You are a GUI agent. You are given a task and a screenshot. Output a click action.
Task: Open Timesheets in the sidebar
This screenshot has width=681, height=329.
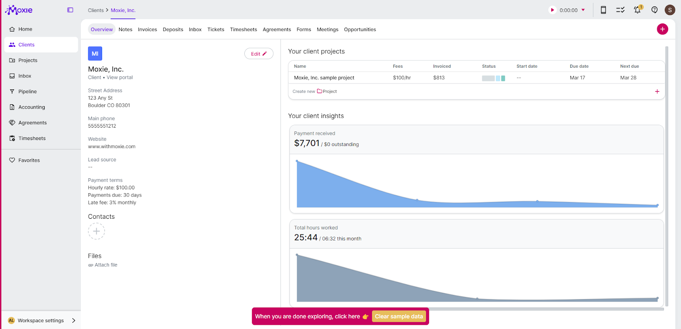(41, 138)
